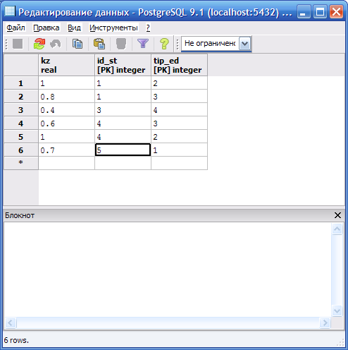Screen dimensions: 348x350
Task: Click the tip_ed cell in row 3
Action: (179, 110)
